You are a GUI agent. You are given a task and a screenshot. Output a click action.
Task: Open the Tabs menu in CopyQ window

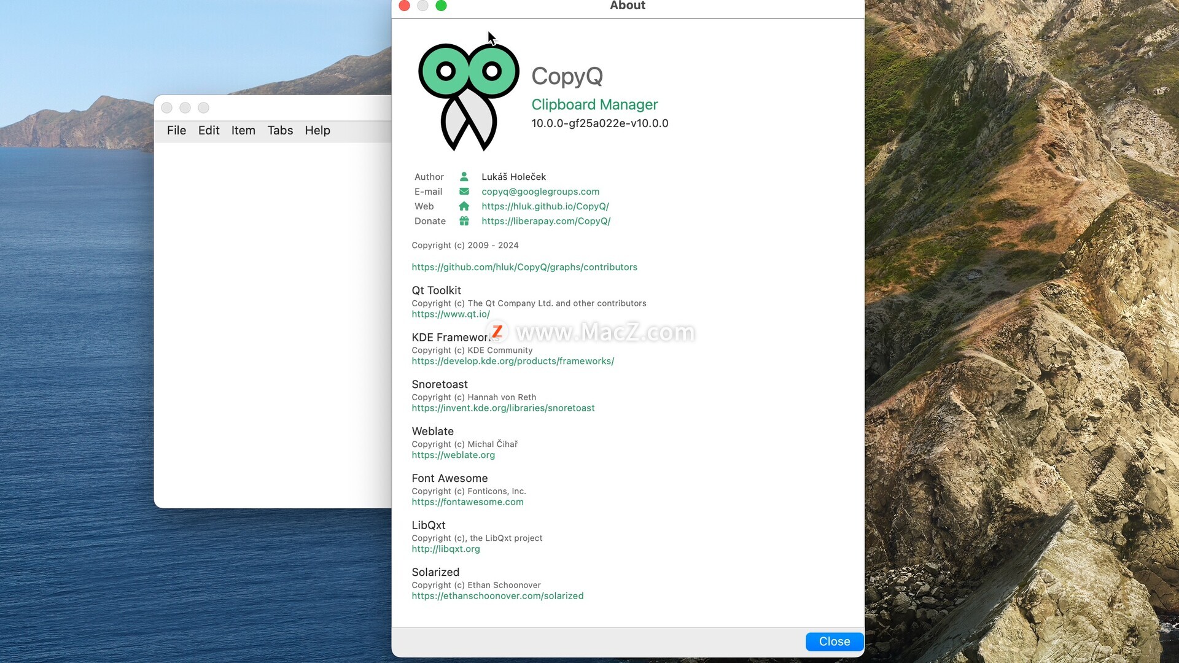280,130
